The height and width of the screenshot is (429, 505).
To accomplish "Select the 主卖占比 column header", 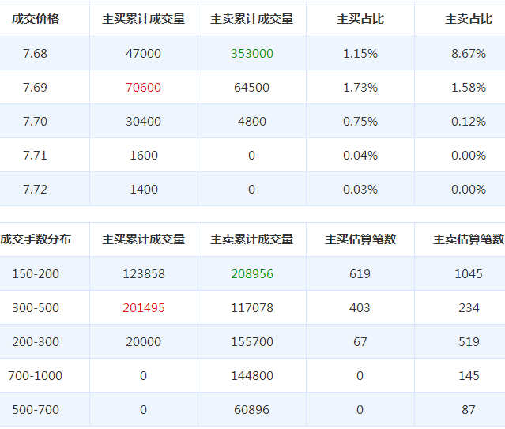I will pos(468,19).
